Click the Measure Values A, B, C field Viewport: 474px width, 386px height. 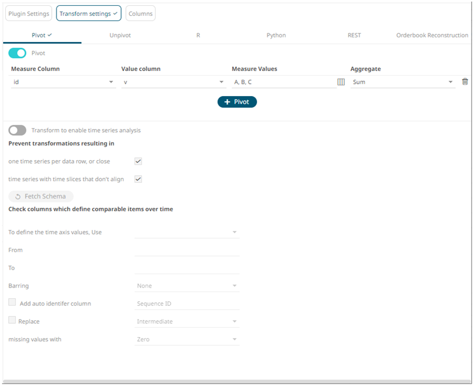[x=284, y=82]
